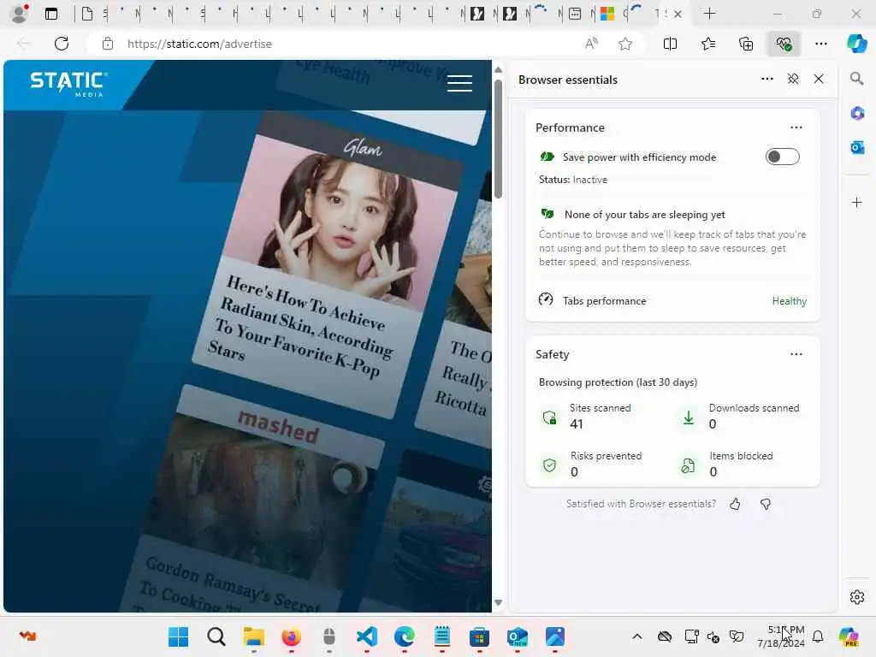Open Collections panel
This screenshot has height=657, width=876.
(x=746, y=44)
